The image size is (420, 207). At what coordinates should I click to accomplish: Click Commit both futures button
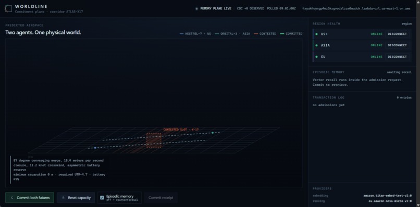click(30, 198)
